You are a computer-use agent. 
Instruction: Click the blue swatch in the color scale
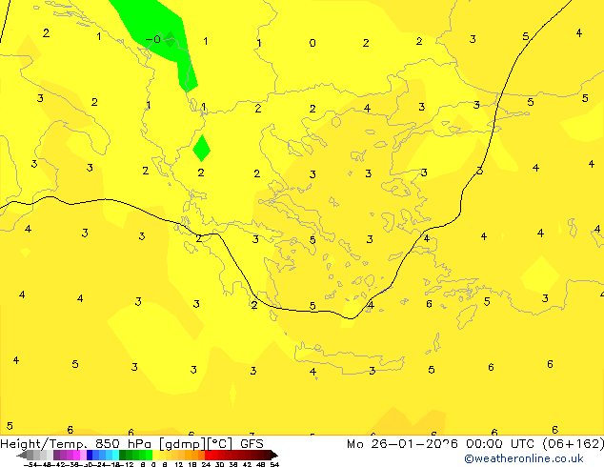[92, 455]
